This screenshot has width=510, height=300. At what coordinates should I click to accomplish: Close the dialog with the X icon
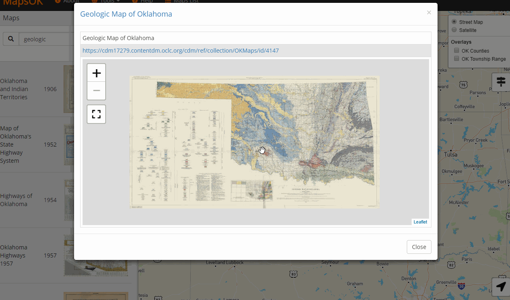coord(429,13)
